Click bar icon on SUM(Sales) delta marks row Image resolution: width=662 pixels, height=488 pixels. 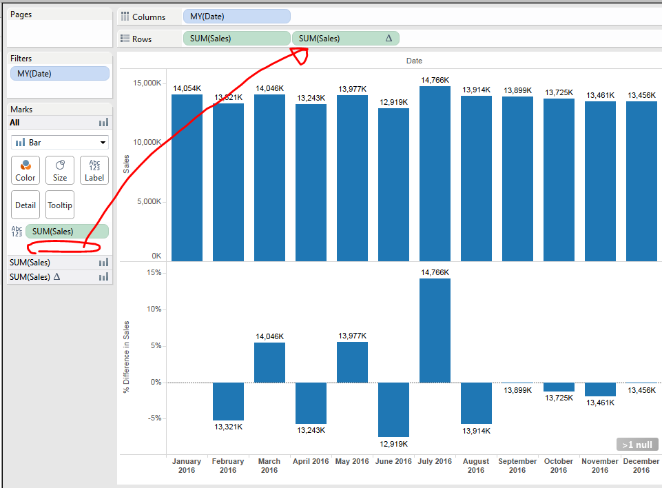[104, 277]
